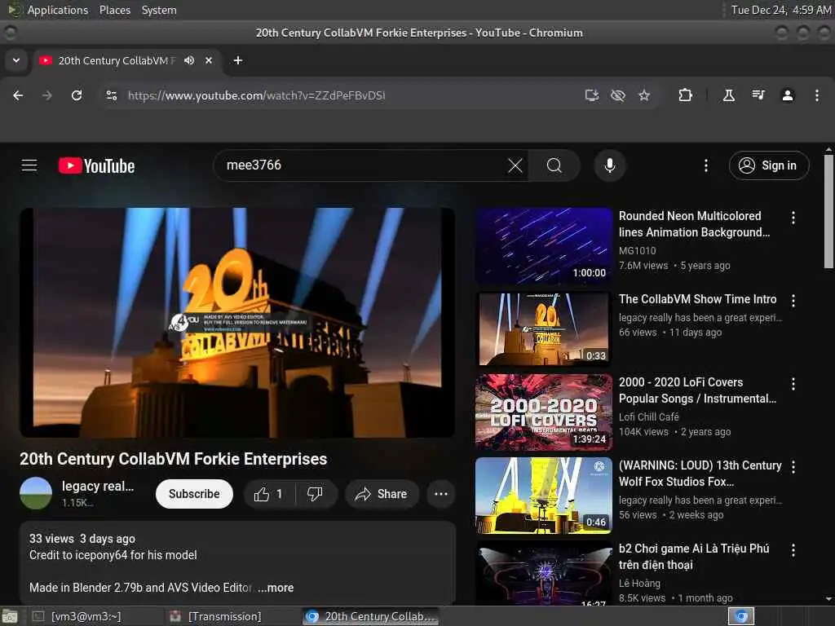Open options for b2 Chơi game video

[x=793, y=550]
